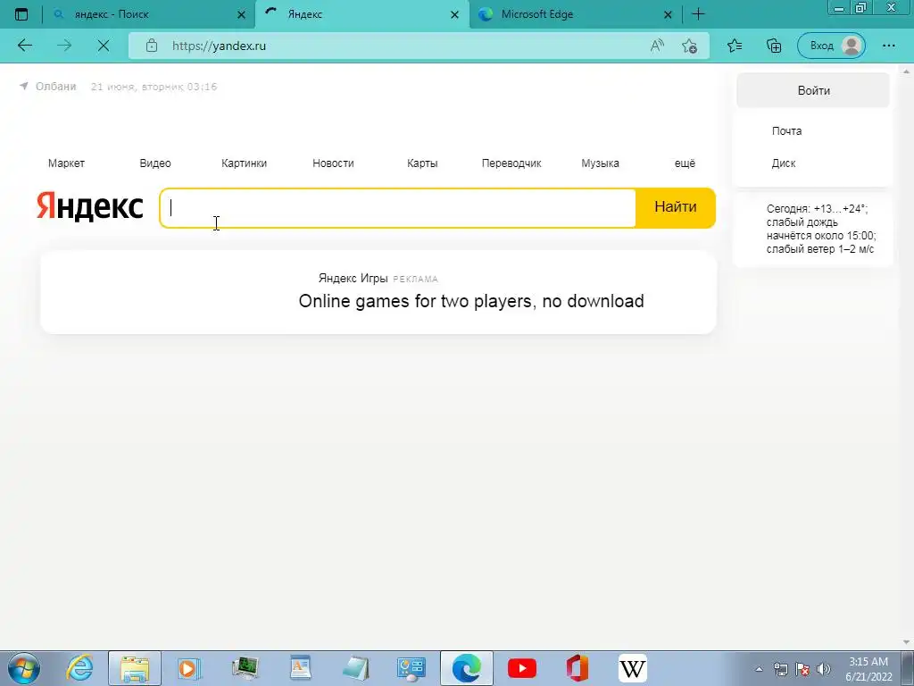This screenshot has height=686, width=914.
Task: Open Windows Start menu
Action: pos(24,668)
